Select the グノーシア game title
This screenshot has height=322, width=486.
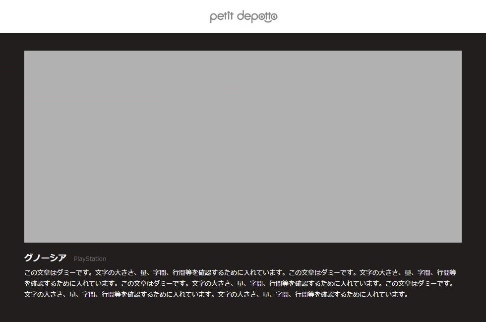point(45,258)
